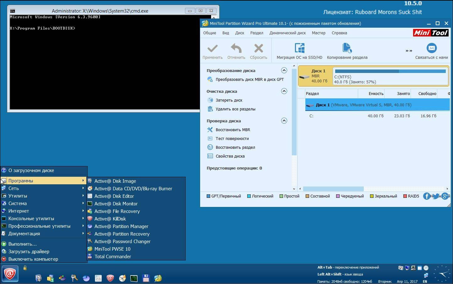Start the Копирование раздела wizard
This screenshot has height=284, width=453.
pyautogui.click(x=347, y=51)
